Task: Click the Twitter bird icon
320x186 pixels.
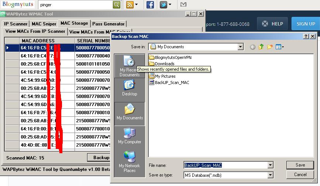Action: pos(164,4)
